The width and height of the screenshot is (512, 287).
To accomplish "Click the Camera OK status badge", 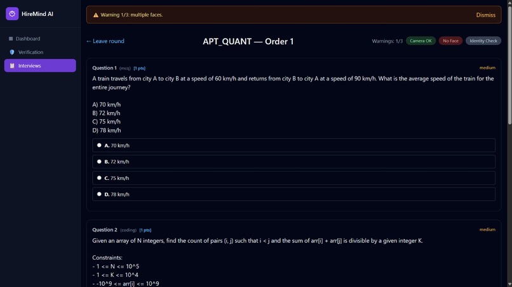I will pyautogui.click(x=421, y=41).
